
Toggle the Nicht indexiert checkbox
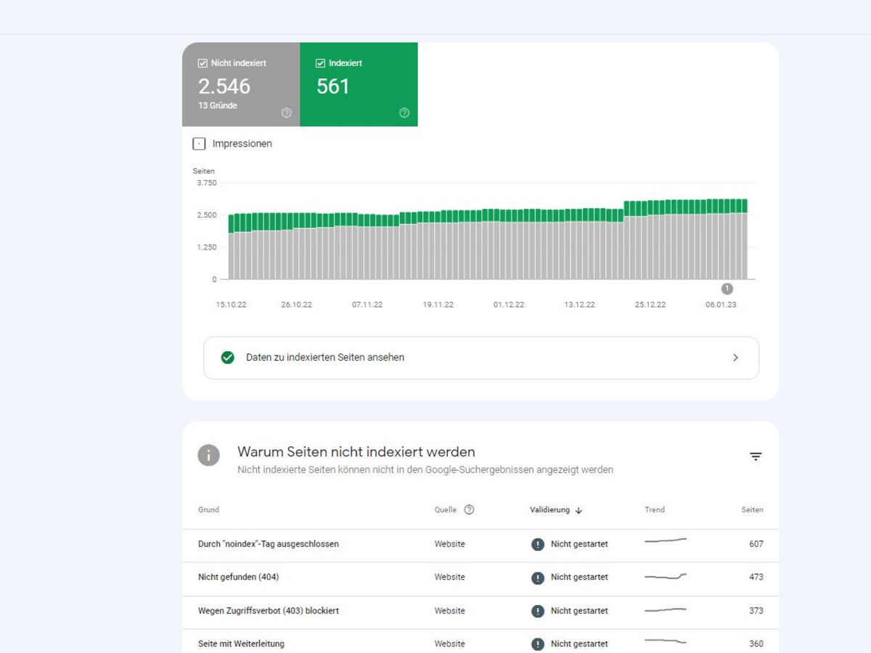[x=203, y=63]
